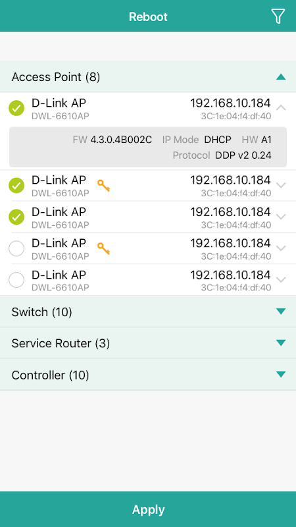Image resolution: width=296 pixels, height=527 pixels.
Task: Expand the Service Router (3) section
Action: pyautogui.click(x=148, y=343)
